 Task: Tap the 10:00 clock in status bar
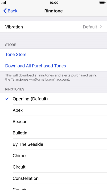click(x=54, y=3)
